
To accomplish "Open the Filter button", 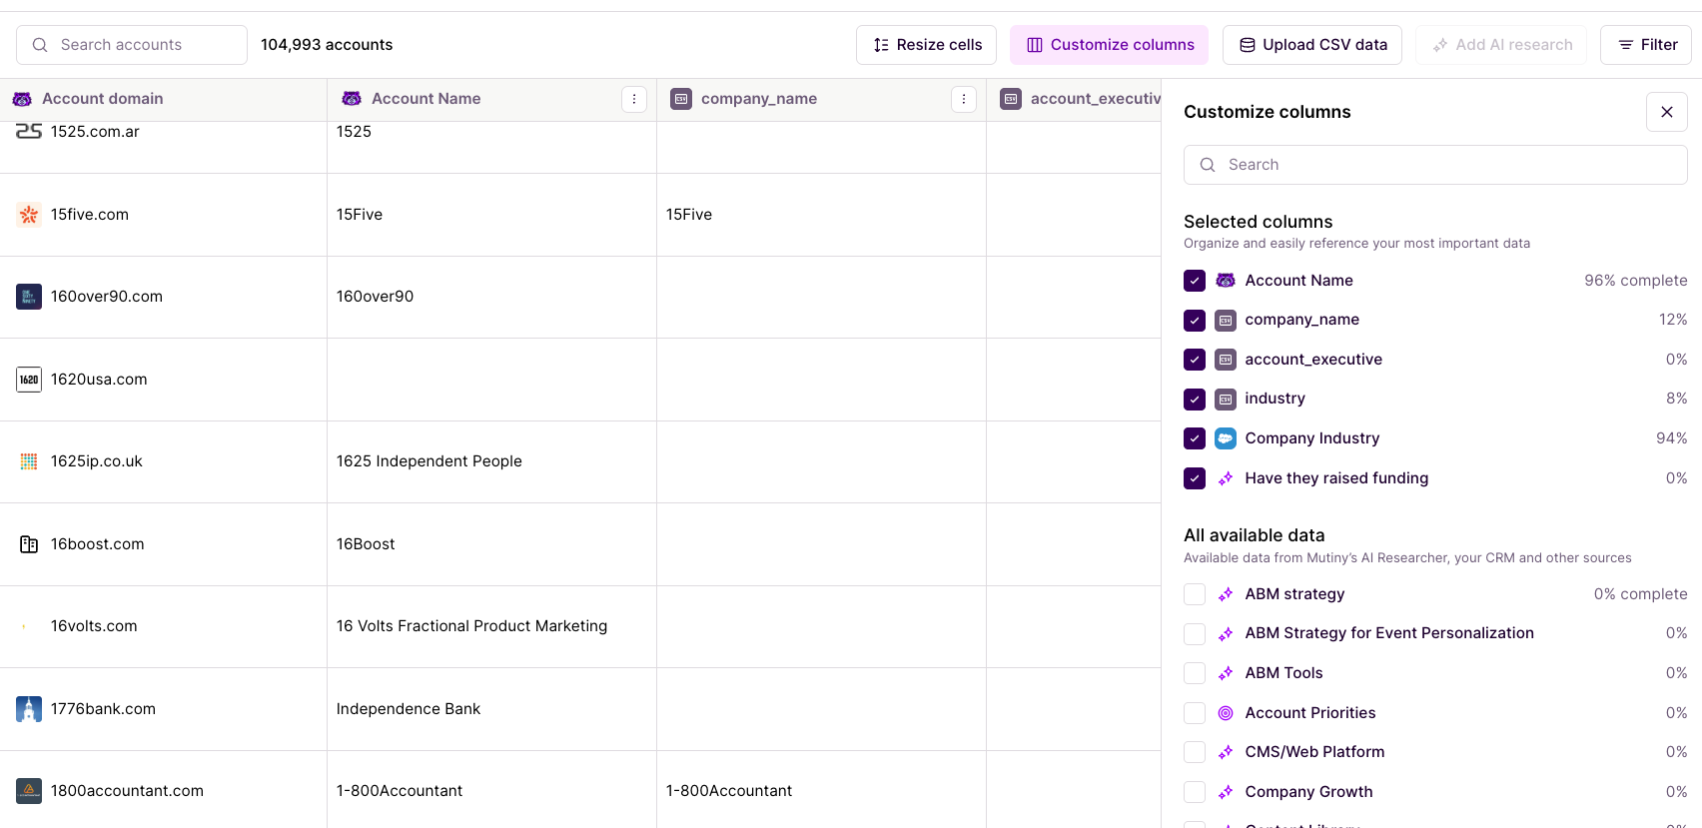I will tap(1646, 45).
